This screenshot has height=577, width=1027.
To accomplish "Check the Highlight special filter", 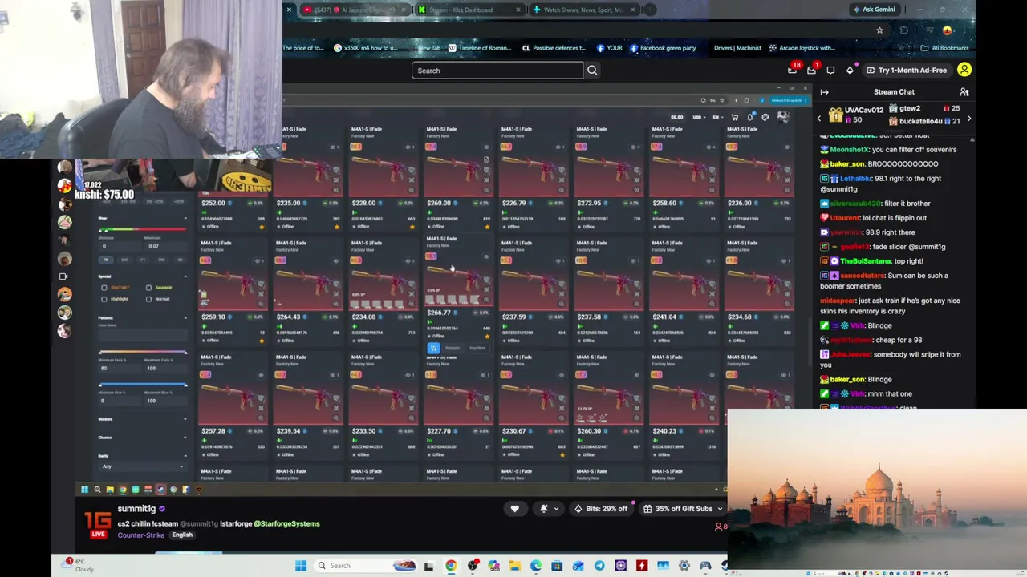I will (x=104, y=299).
